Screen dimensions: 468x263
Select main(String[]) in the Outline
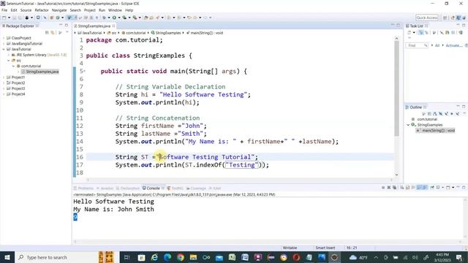click(436, 130)
